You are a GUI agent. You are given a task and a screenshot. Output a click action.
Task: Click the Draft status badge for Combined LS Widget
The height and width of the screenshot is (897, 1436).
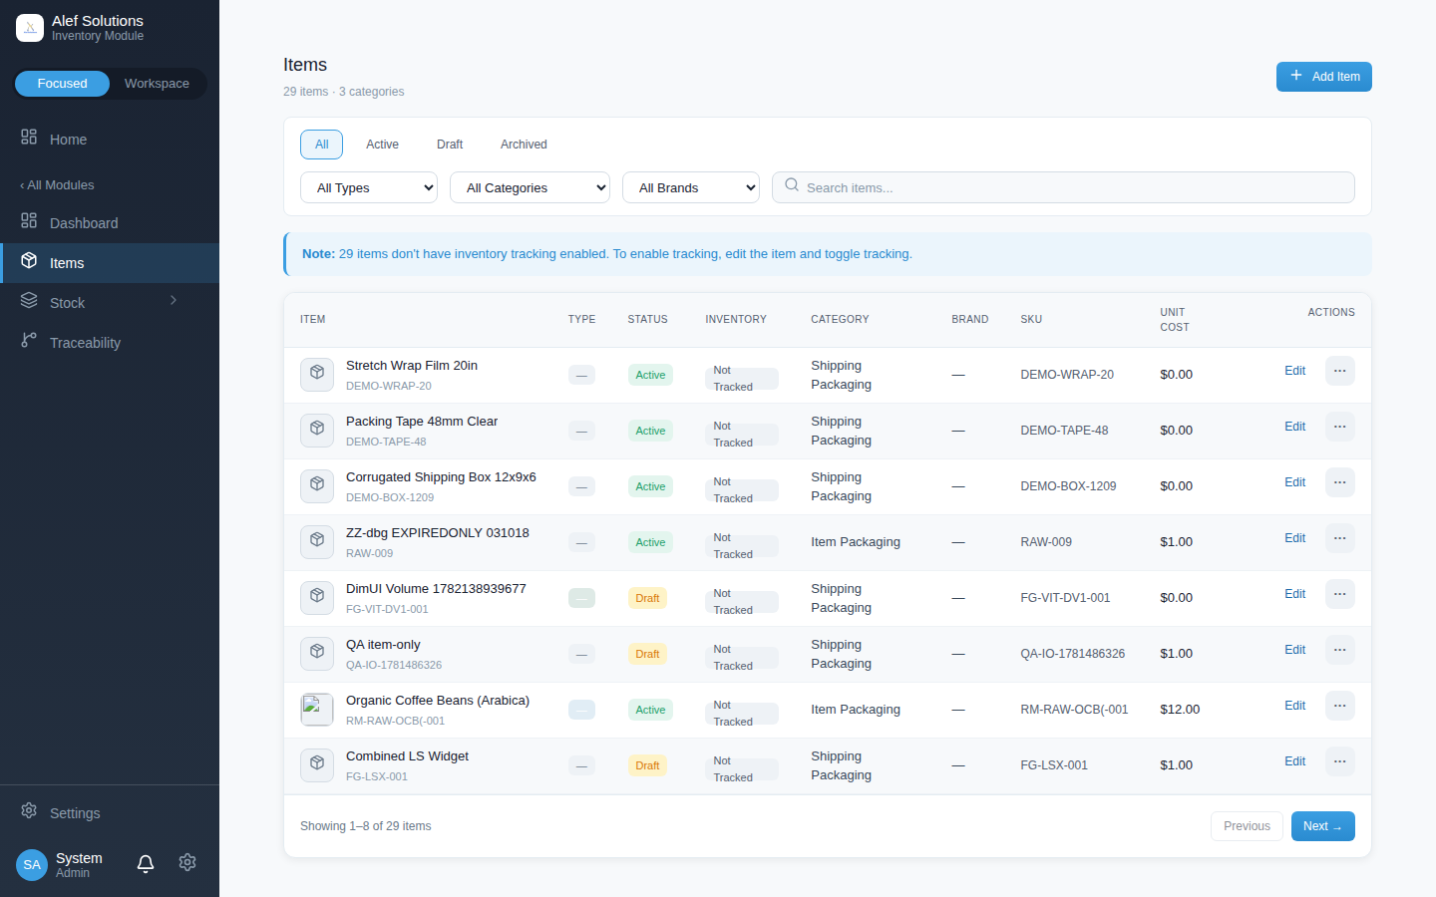pyautogui.click(x=647, y=765)
